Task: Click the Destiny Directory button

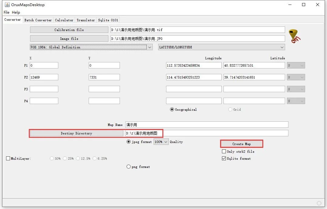Action: tap(76, 133)
